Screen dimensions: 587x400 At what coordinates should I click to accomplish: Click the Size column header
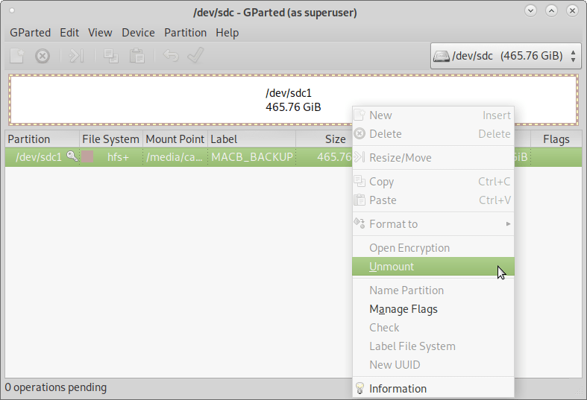click(324, 139)
